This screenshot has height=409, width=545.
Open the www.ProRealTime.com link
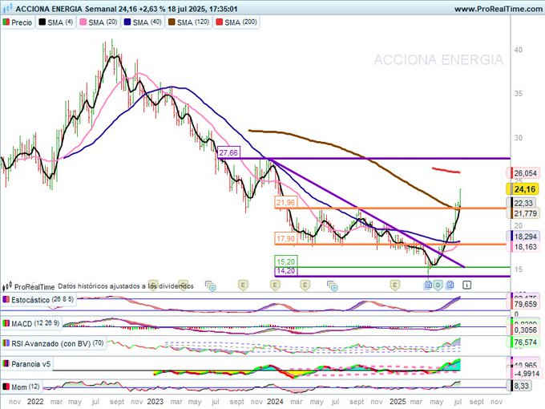pos(499,9)
